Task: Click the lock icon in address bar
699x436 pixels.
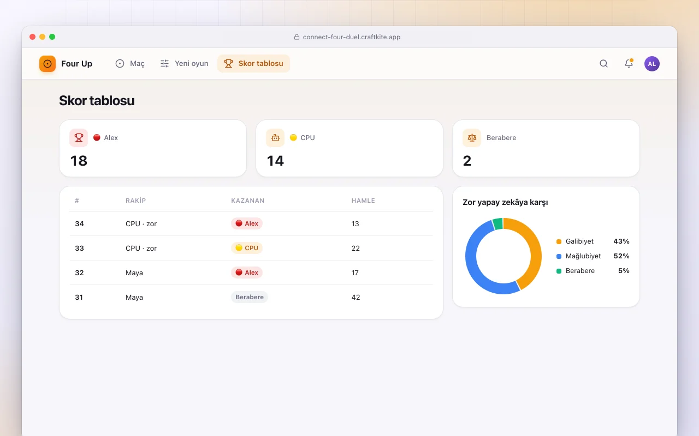Action: [x=297, y=37]
